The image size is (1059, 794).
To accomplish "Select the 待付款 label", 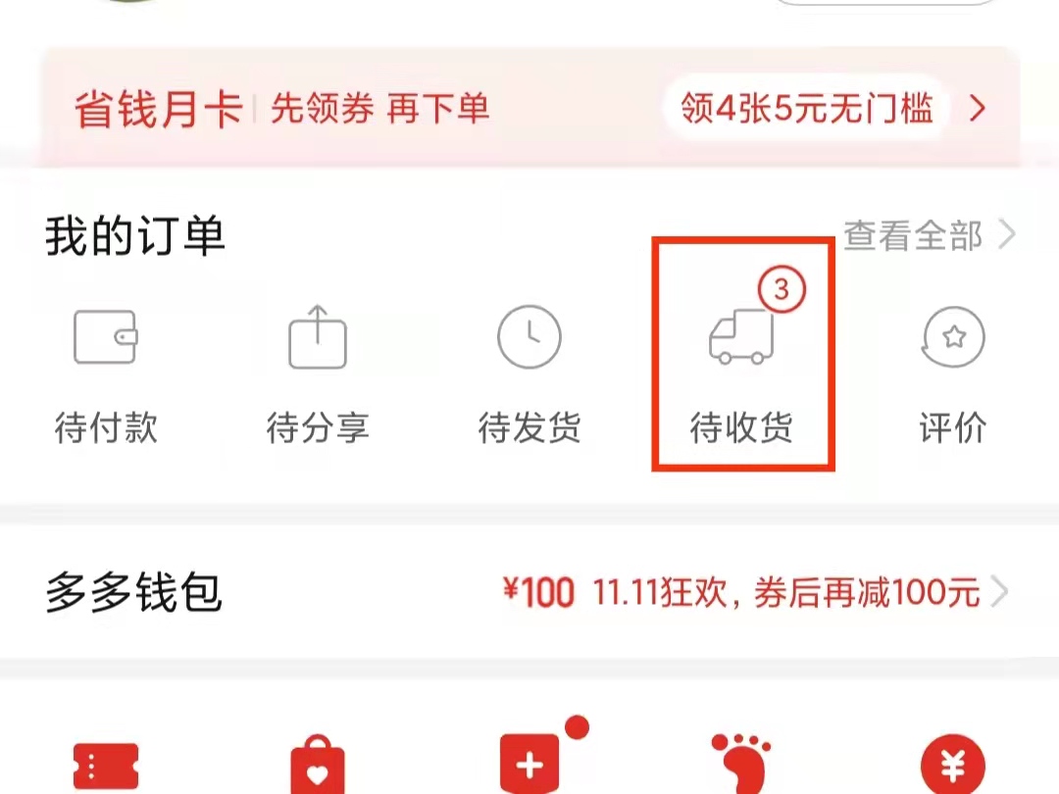I will (x=105, y=428).
